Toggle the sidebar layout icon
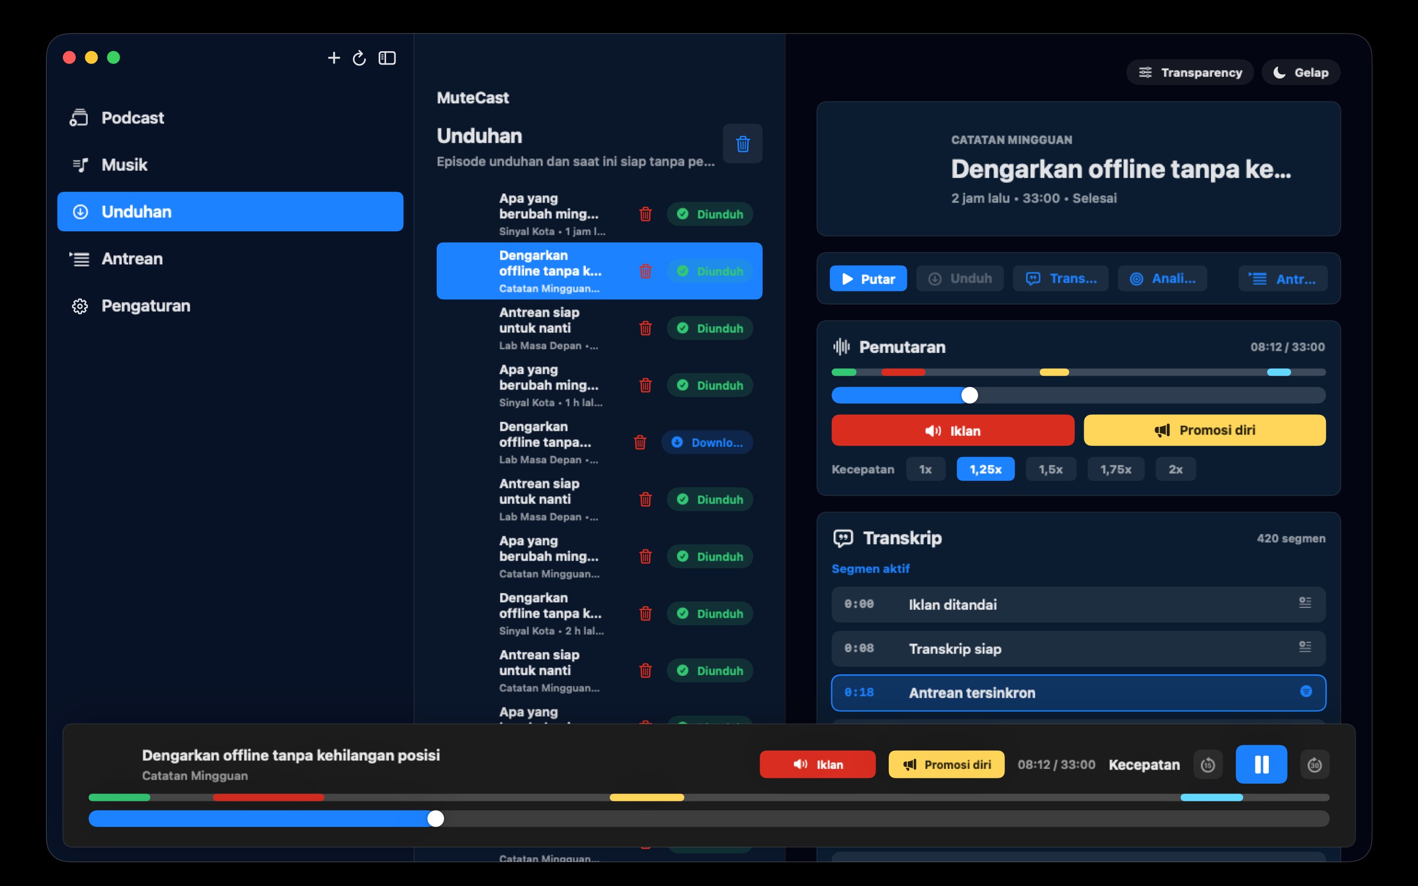This screenshot has width=1418, height=886. (387, 58)
